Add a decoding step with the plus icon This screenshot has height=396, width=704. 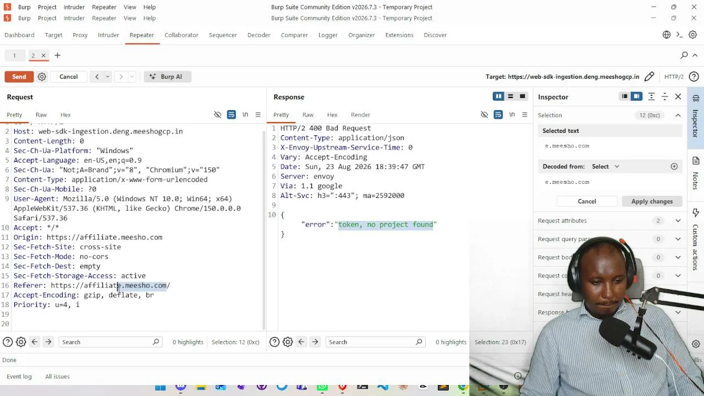tap(674, 167)
